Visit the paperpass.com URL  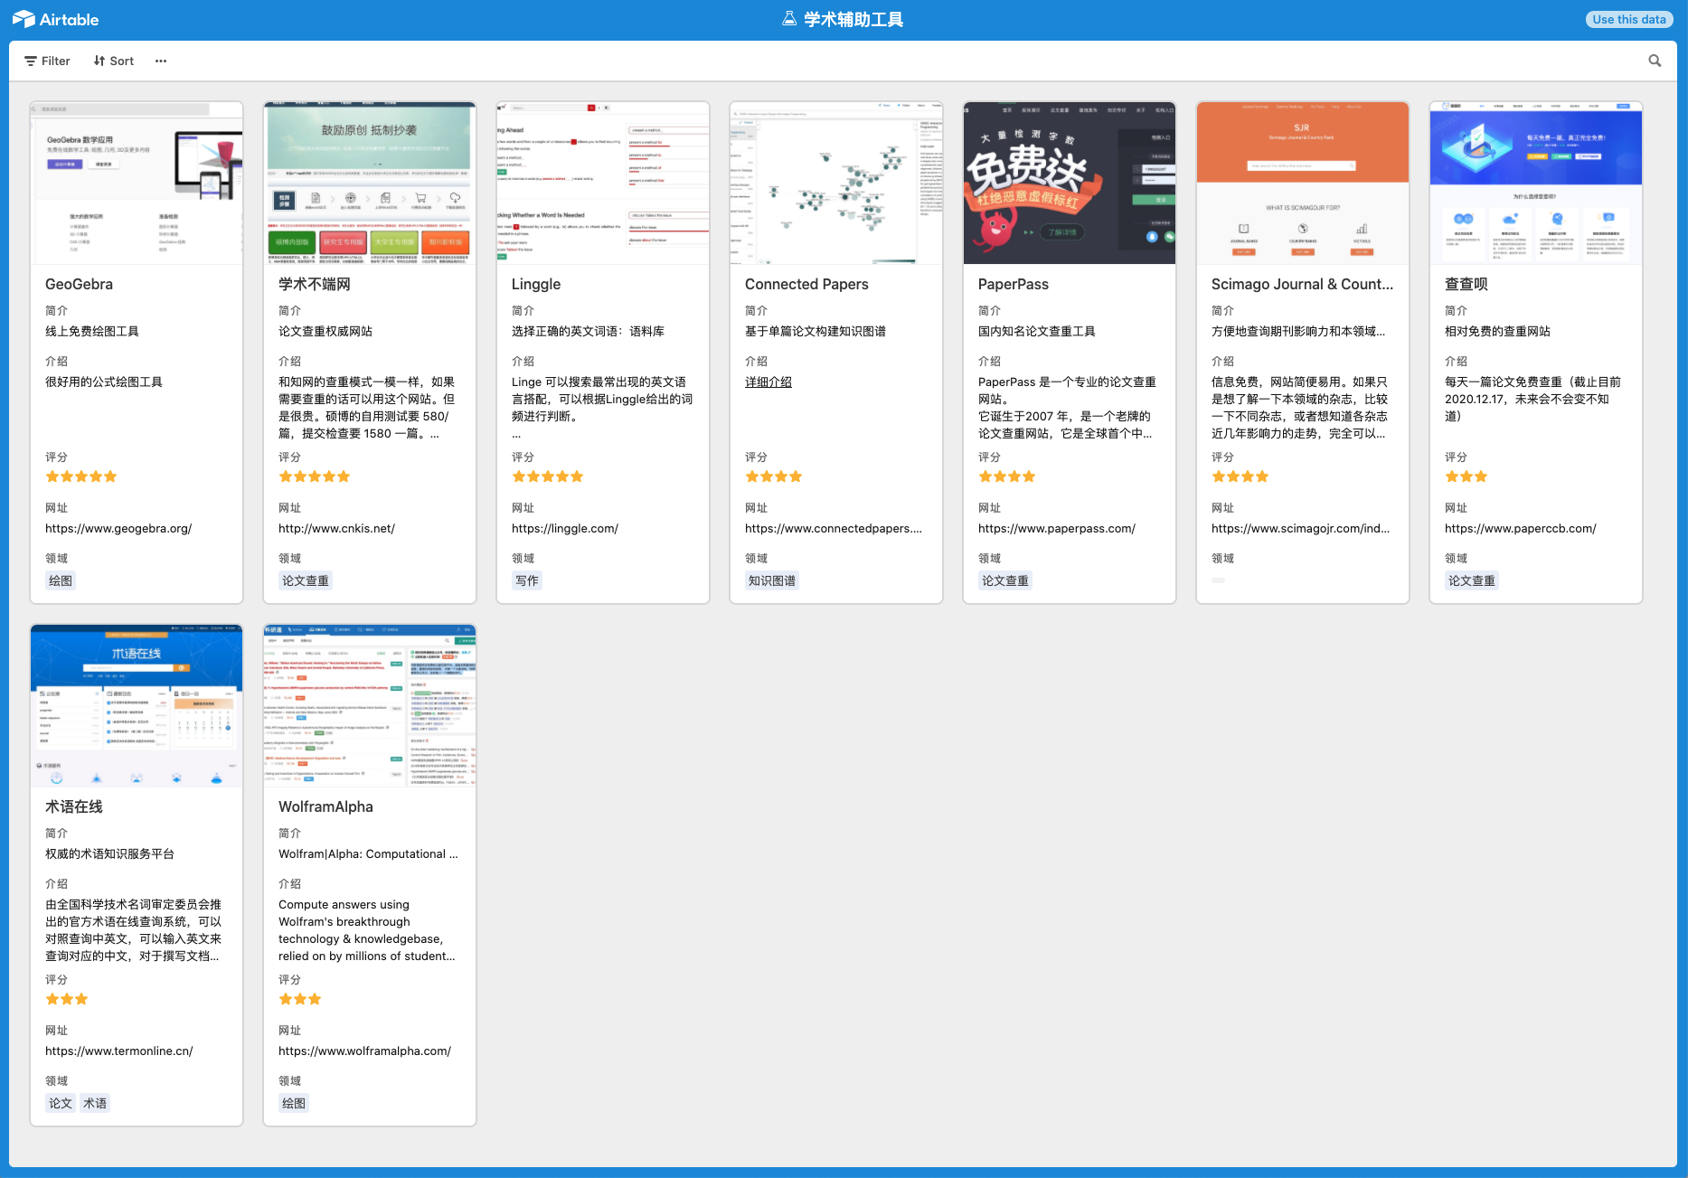pos(1057,529)
